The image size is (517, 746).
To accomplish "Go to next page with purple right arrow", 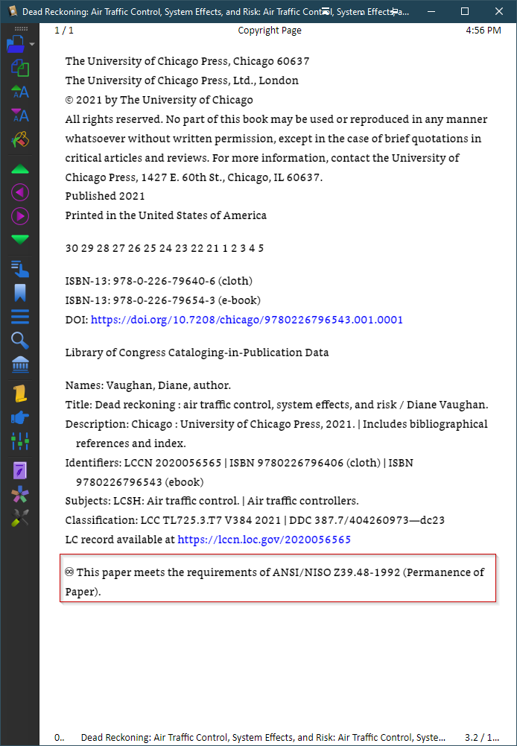I will click(20, 216).
